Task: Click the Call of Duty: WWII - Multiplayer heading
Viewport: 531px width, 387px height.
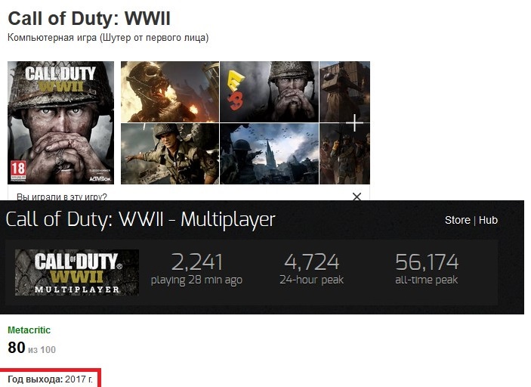Action: (x=140, y=219)
